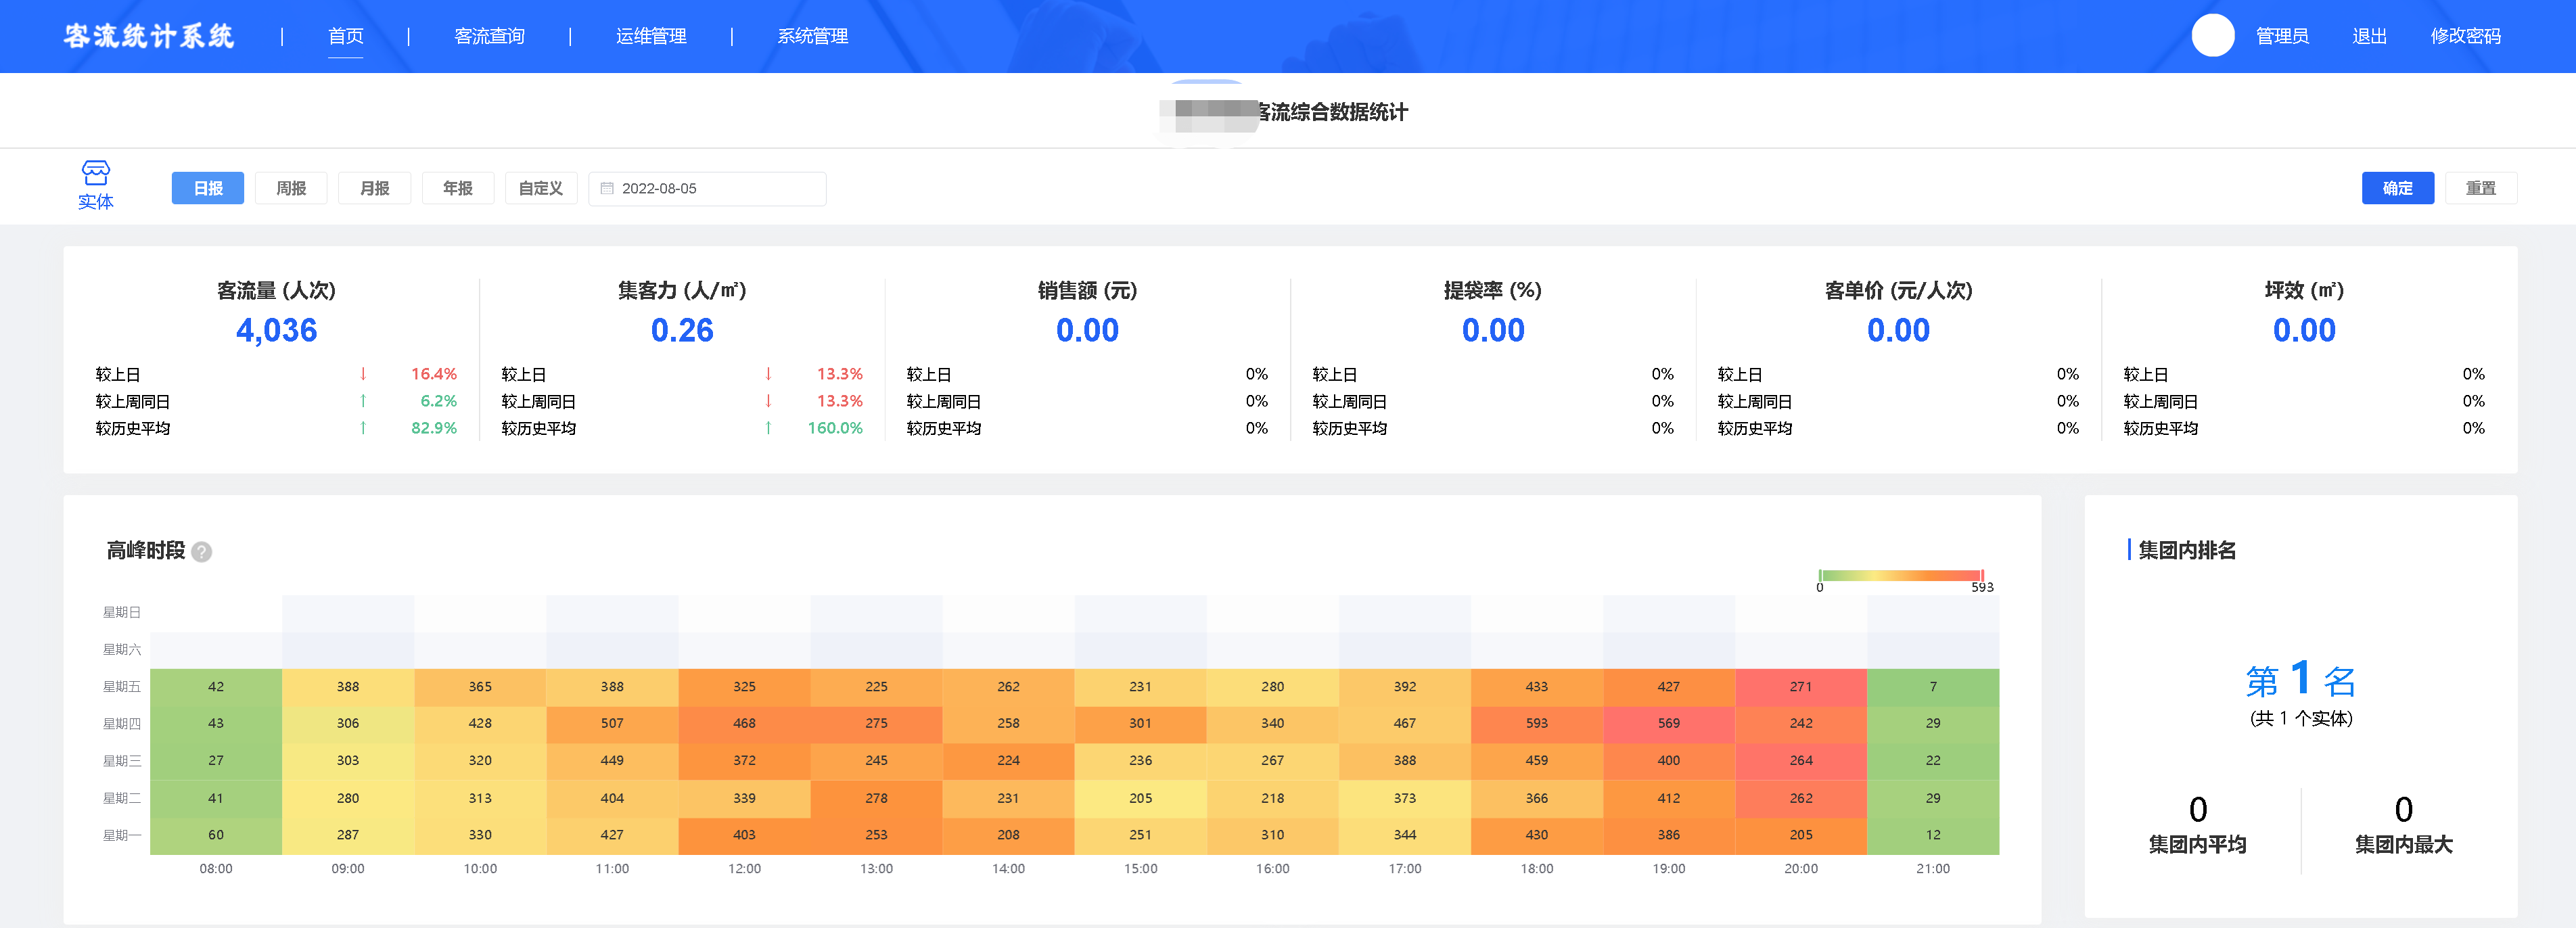Open the 2022-08-05 date picker
The width and height of the screenshot is (2576, 928).
coord(660,188)
